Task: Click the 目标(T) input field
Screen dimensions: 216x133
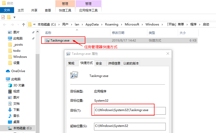Action: 130,111
